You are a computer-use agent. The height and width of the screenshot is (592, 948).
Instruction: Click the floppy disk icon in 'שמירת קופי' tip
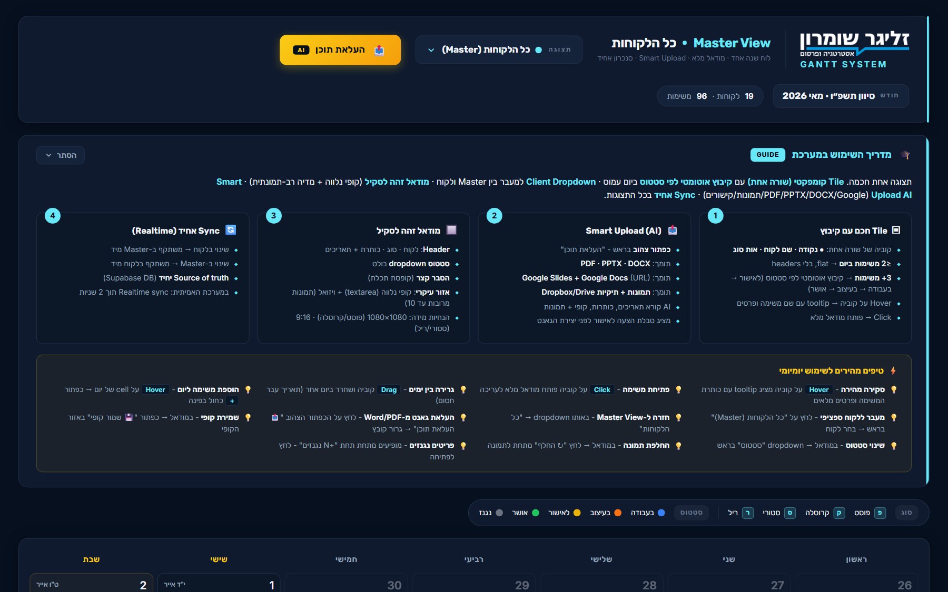129,417
